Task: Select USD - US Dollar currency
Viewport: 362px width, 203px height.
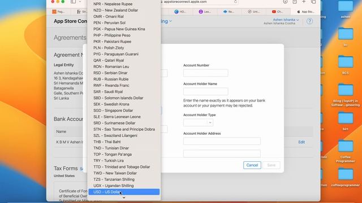Action: tap(124, 192)
